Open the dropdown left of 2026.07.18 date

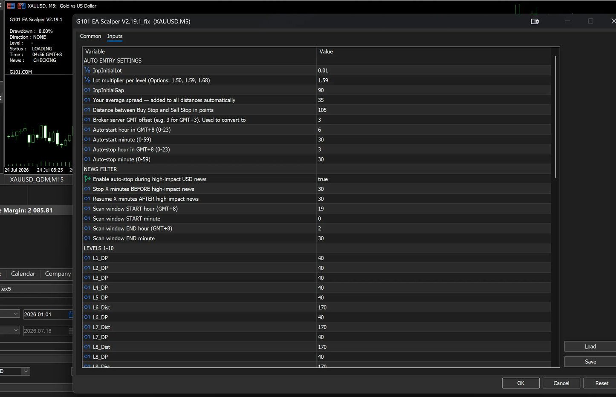tap(10, 330)
